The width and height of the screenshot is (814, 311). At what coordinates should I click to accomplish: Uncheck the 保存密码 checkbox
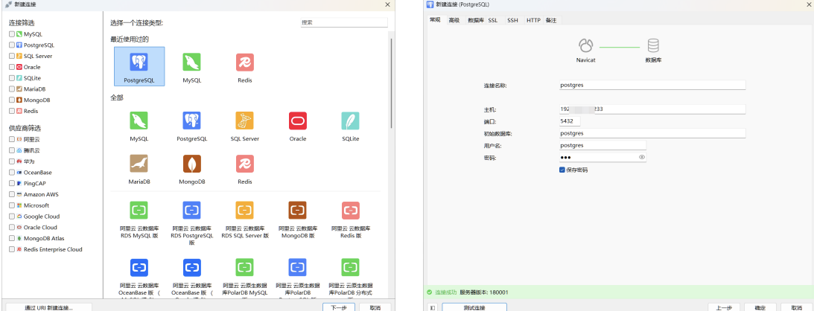[562, 170]
